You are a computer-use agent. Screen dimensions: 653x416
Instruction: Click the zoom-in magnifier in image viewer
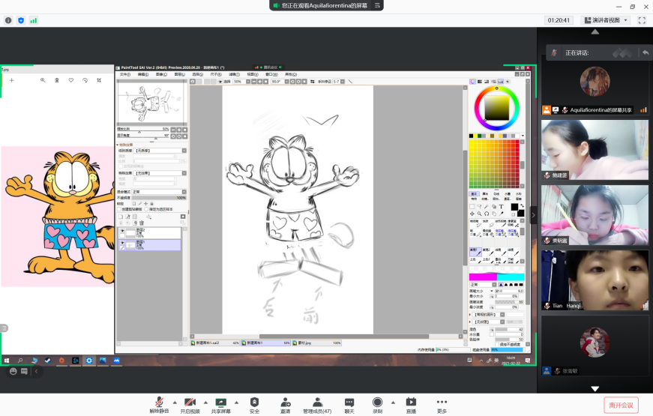tap(43, 80)
